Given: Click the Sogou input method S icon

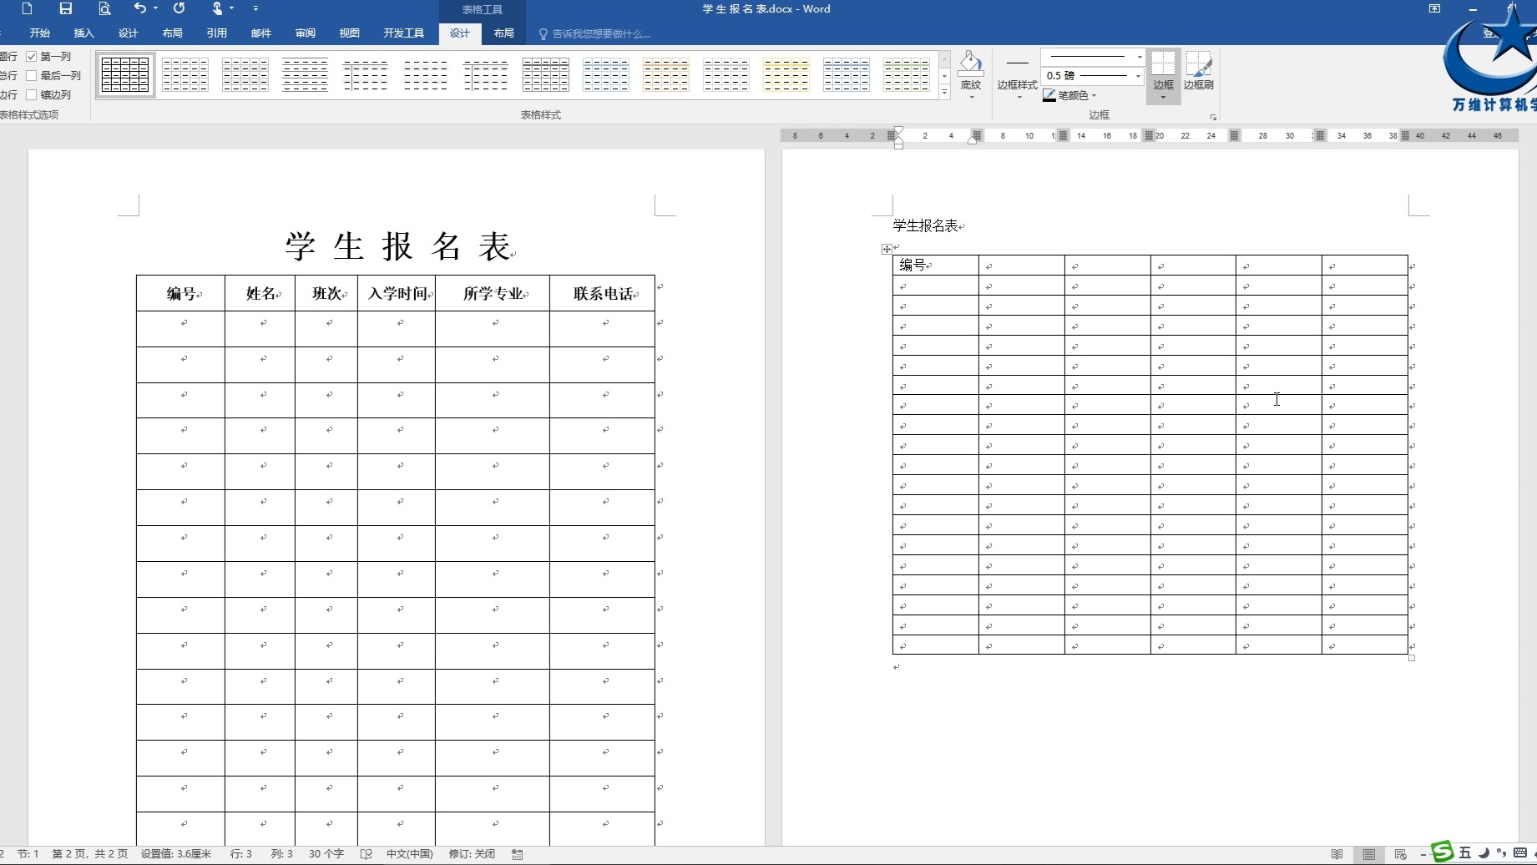Looking at the screenshot, I should point(1442,852).
